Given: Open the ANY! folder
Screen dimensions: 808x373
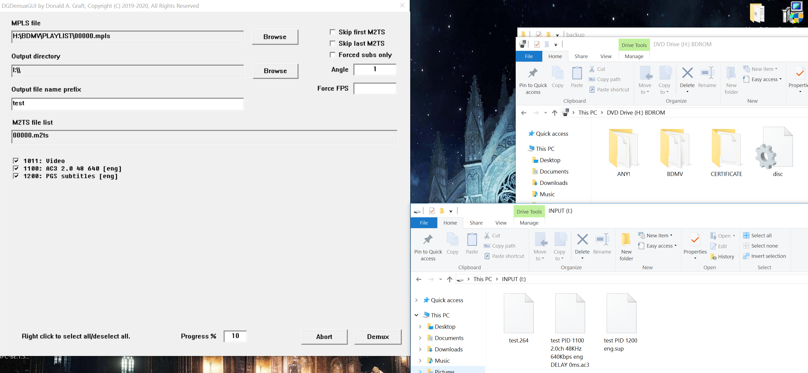Looking at the screenshot, I should [x=623, y=153].
